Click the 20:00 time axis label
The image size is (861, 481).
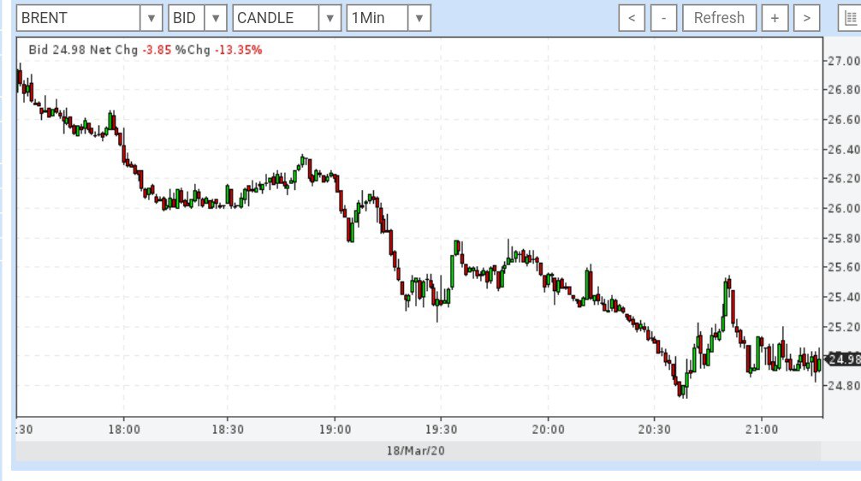(548, 430)
